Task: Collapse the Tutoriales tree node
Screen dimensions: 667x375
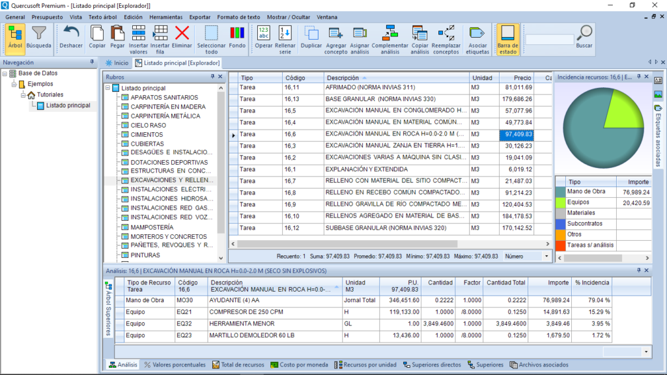Action: click(23, 94)
